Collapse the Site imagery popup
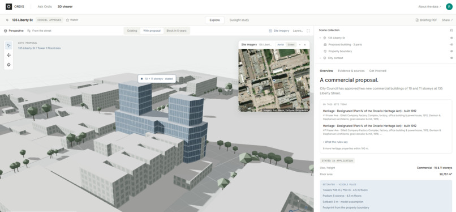456x212 pixels. (x=300, y=45)
